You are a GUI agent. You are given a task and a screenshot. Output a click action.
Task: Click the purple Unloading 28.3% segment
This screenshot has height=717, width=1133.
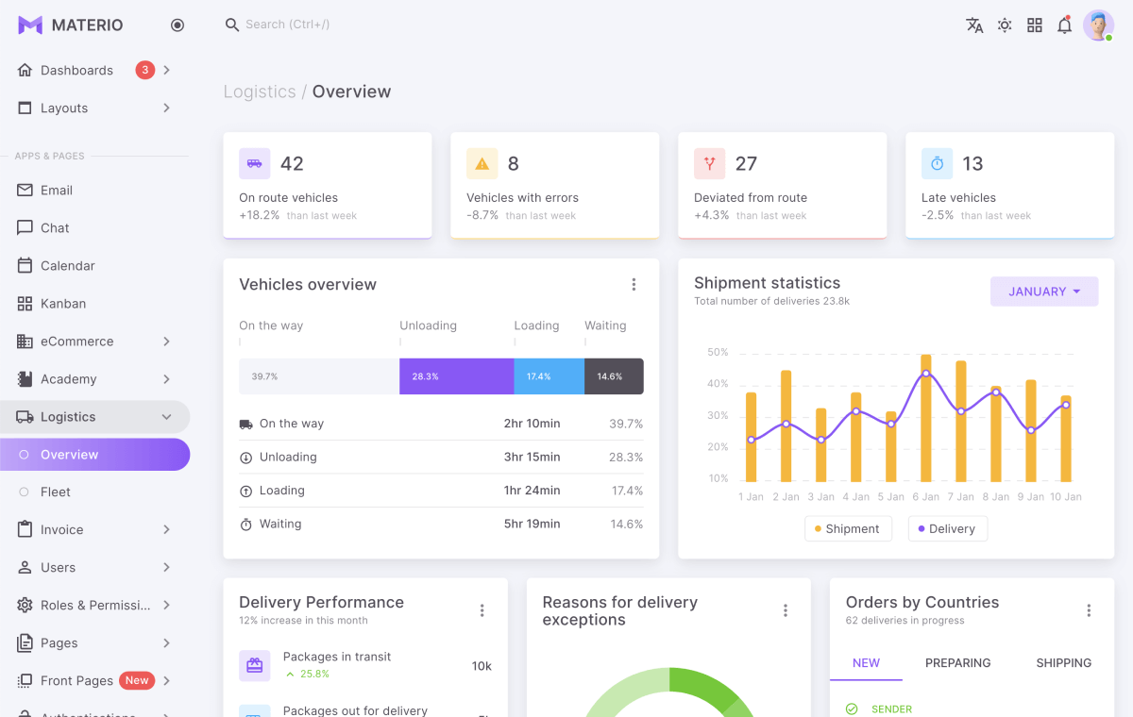(457, 376)
